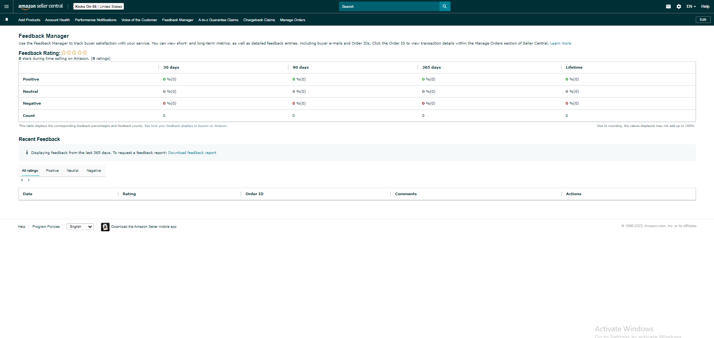The height and width of the screenshot is (338, 714).
Task: Click the Negative row label
Action: click(32, 104)
